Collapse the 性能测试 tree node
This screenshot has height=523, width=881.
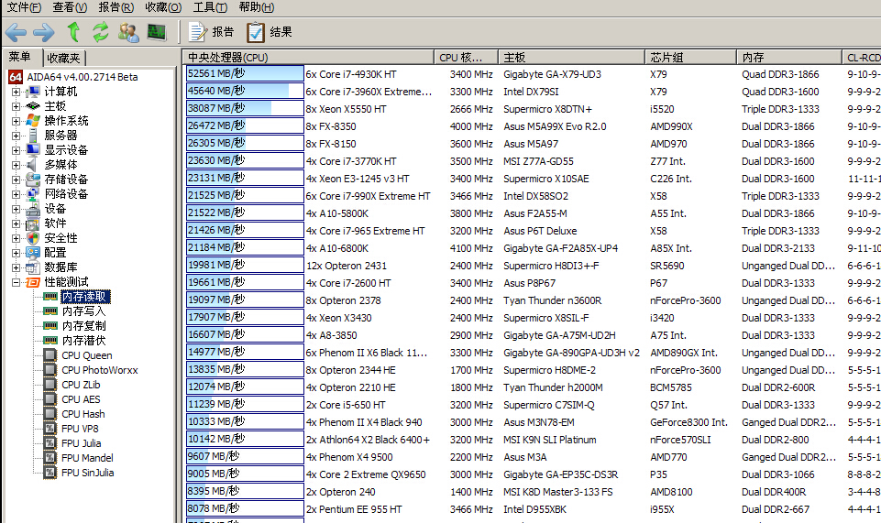16,282
